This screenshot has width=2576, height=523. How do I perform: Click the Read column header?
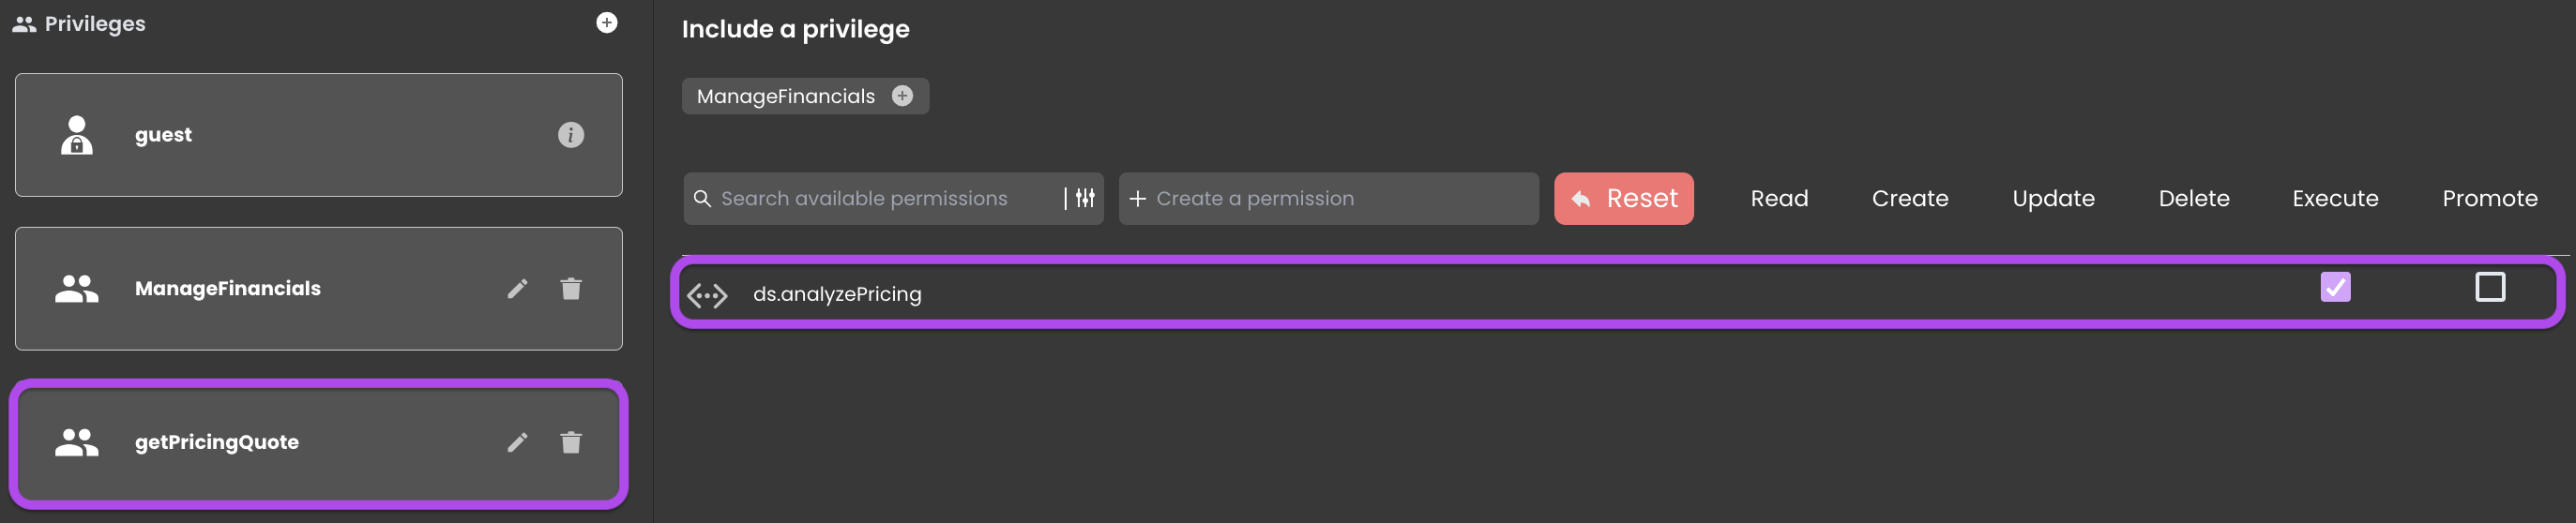pos(1779,199)
